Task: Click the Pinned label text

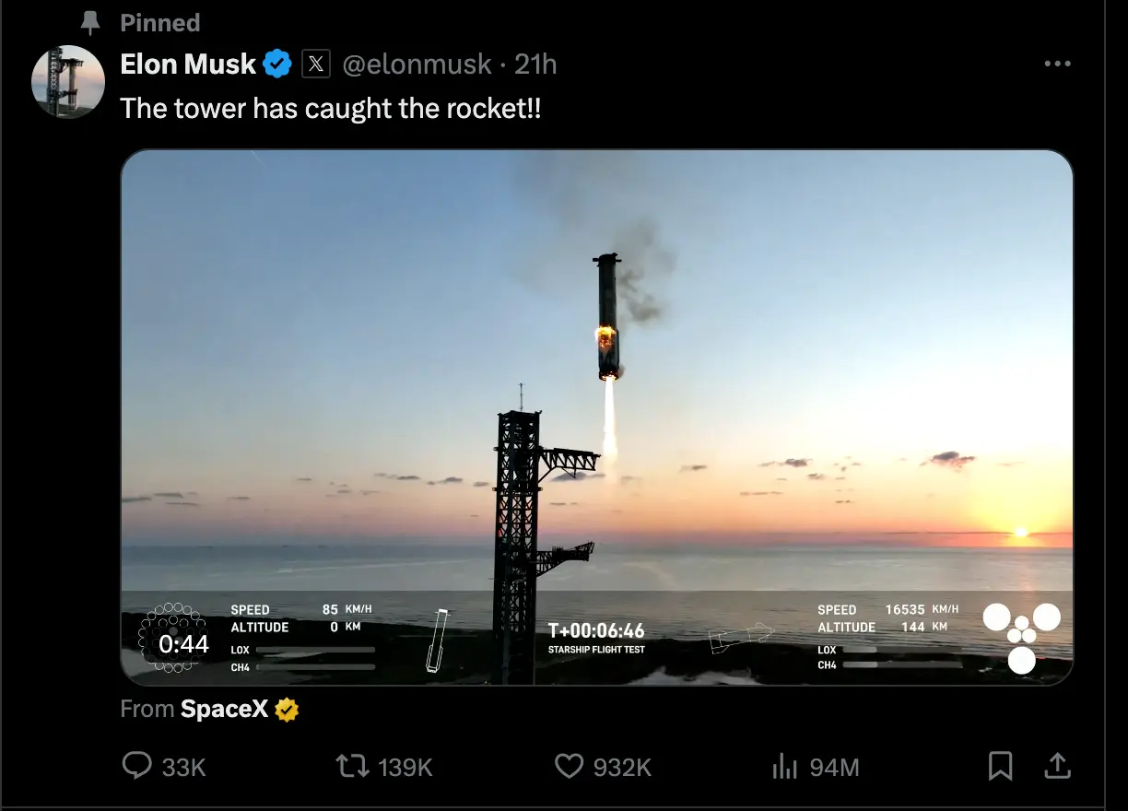Action: point(160,23)
